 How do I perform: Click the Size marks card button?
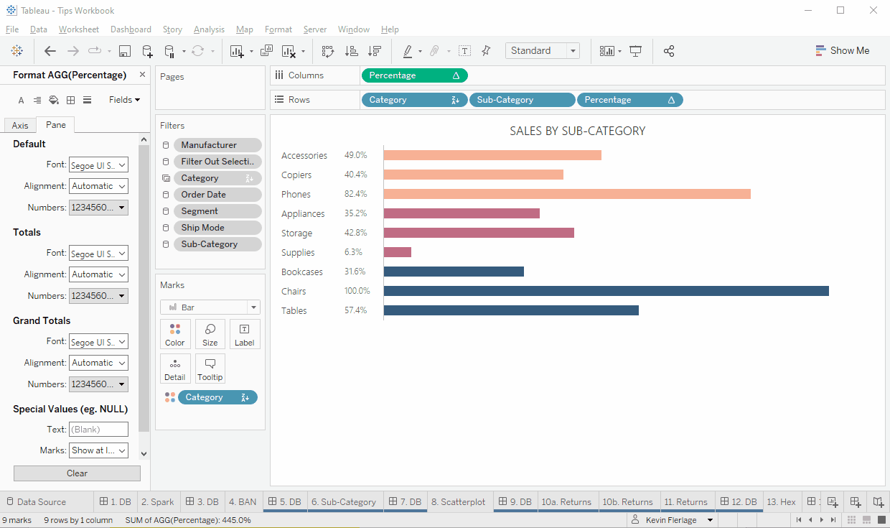coord(210,334)
